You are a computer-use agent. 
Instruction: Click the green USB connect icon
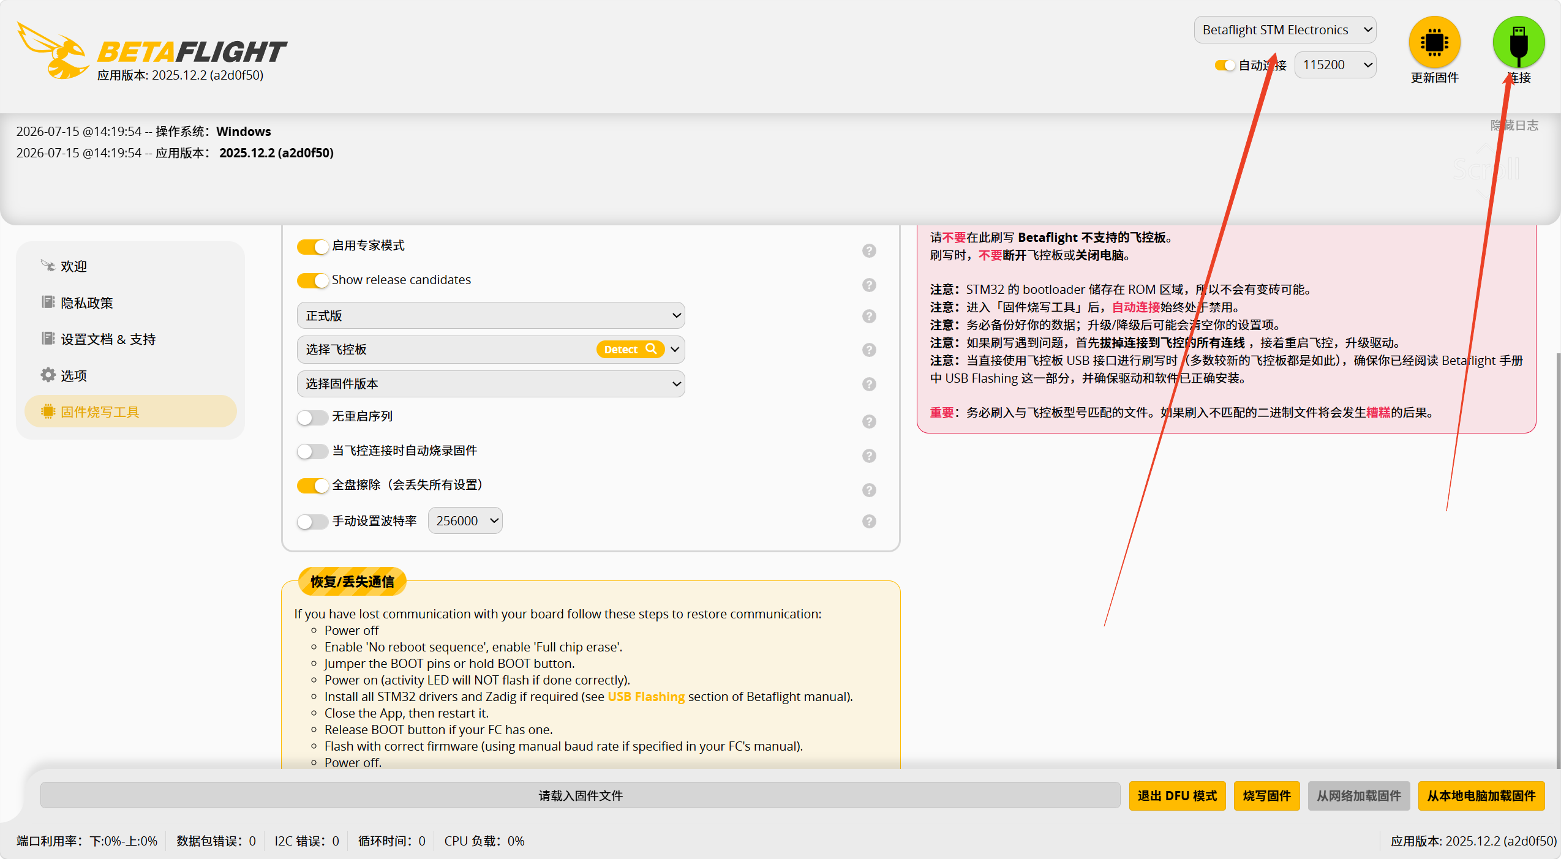coord(1519,42)
